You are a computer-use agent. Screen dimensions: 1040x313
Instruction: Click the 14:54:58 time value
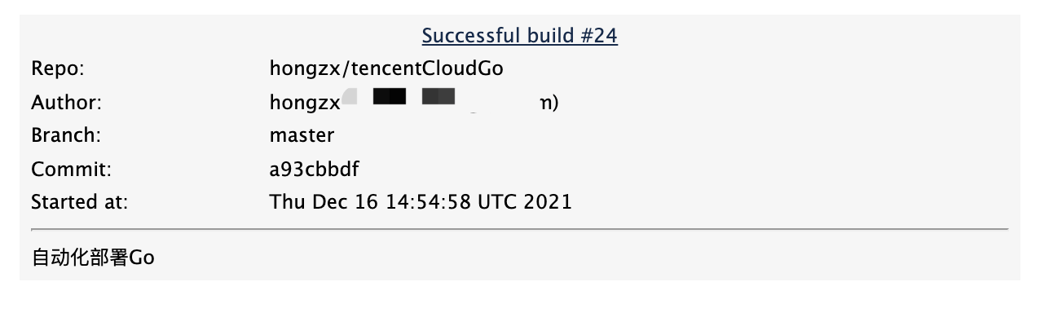coord(428,201)
